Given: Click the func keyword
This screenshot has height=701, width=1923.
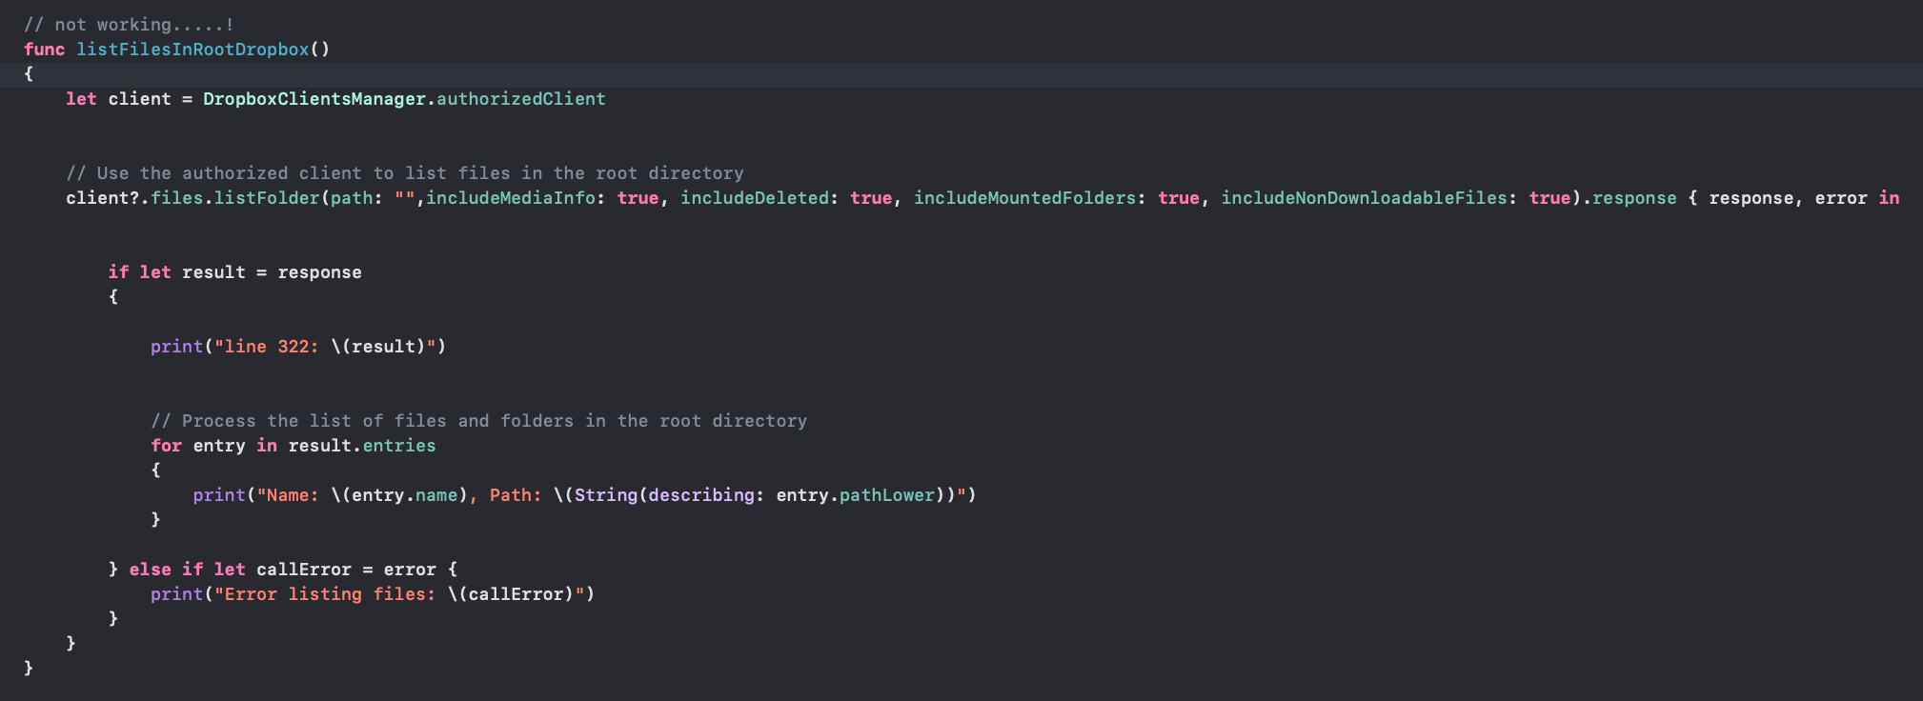Looking at the screenshot, I should click(44, 50).
